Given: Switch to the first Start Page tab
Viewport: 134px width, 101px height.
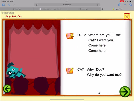Looking at the screenshot, I should point(17,9).
